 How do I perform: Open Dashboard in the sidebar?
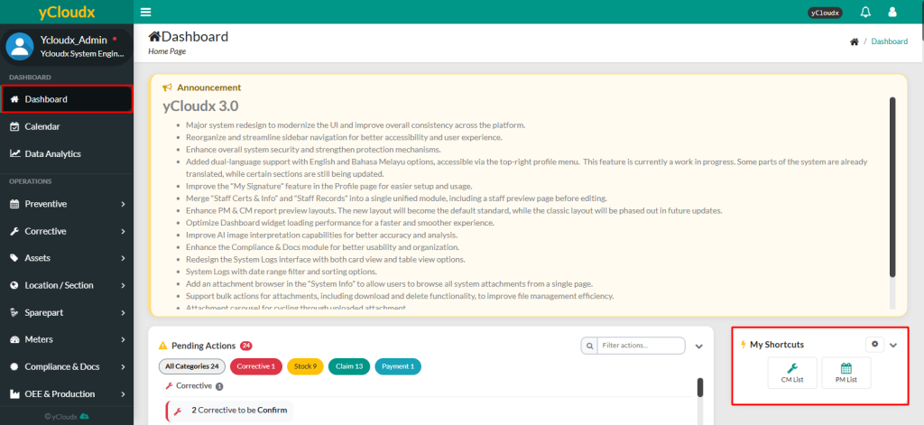coord(67,99)
